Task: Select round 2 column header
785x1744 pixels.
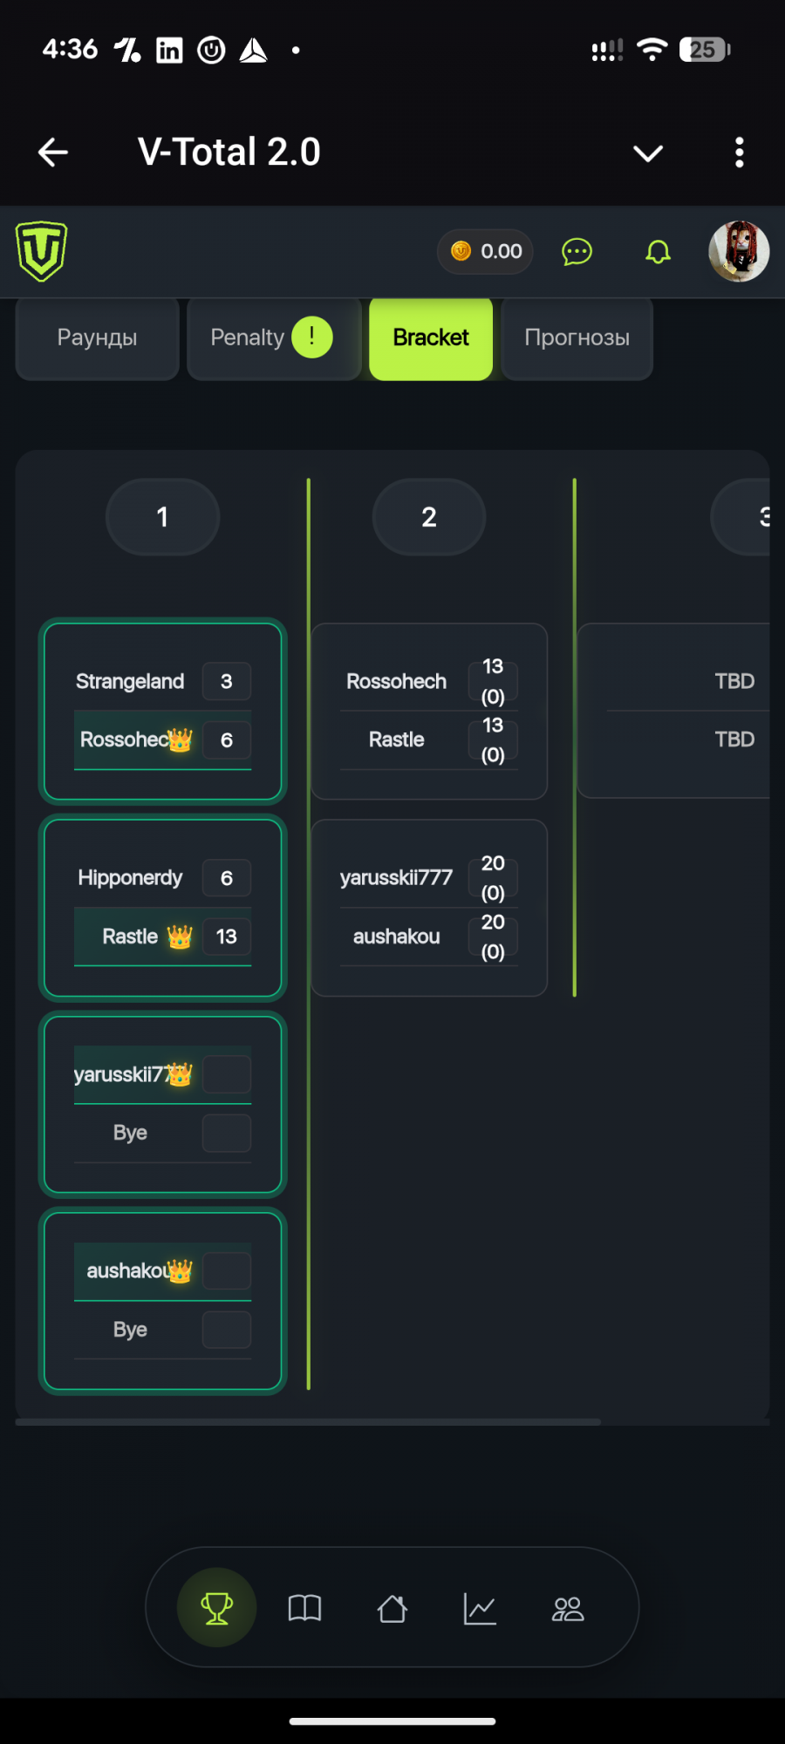Action: (428, 517)
